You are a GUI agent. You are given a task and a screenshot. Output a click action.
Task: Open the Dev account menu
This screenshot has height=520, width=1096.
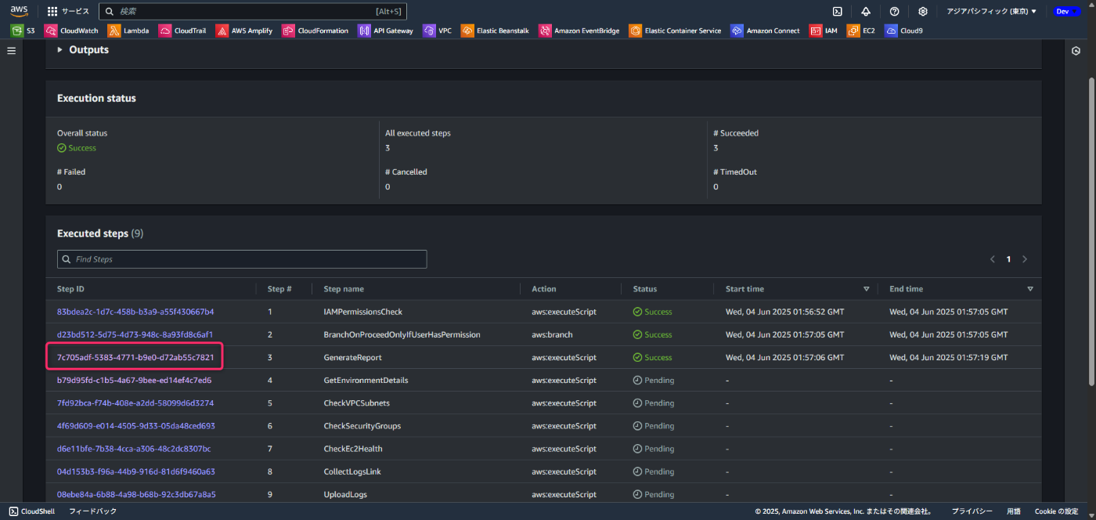pyautogui.click(x=1067, y=12)
